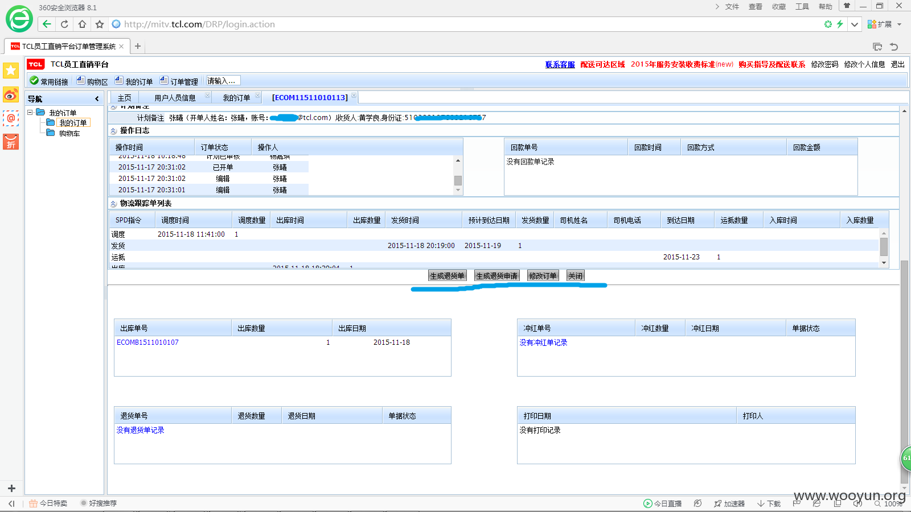The width and height of the screenshot is (911, 512).
Task: Open 加速器 rocket in status bar
Action: [x=729, y=503]
